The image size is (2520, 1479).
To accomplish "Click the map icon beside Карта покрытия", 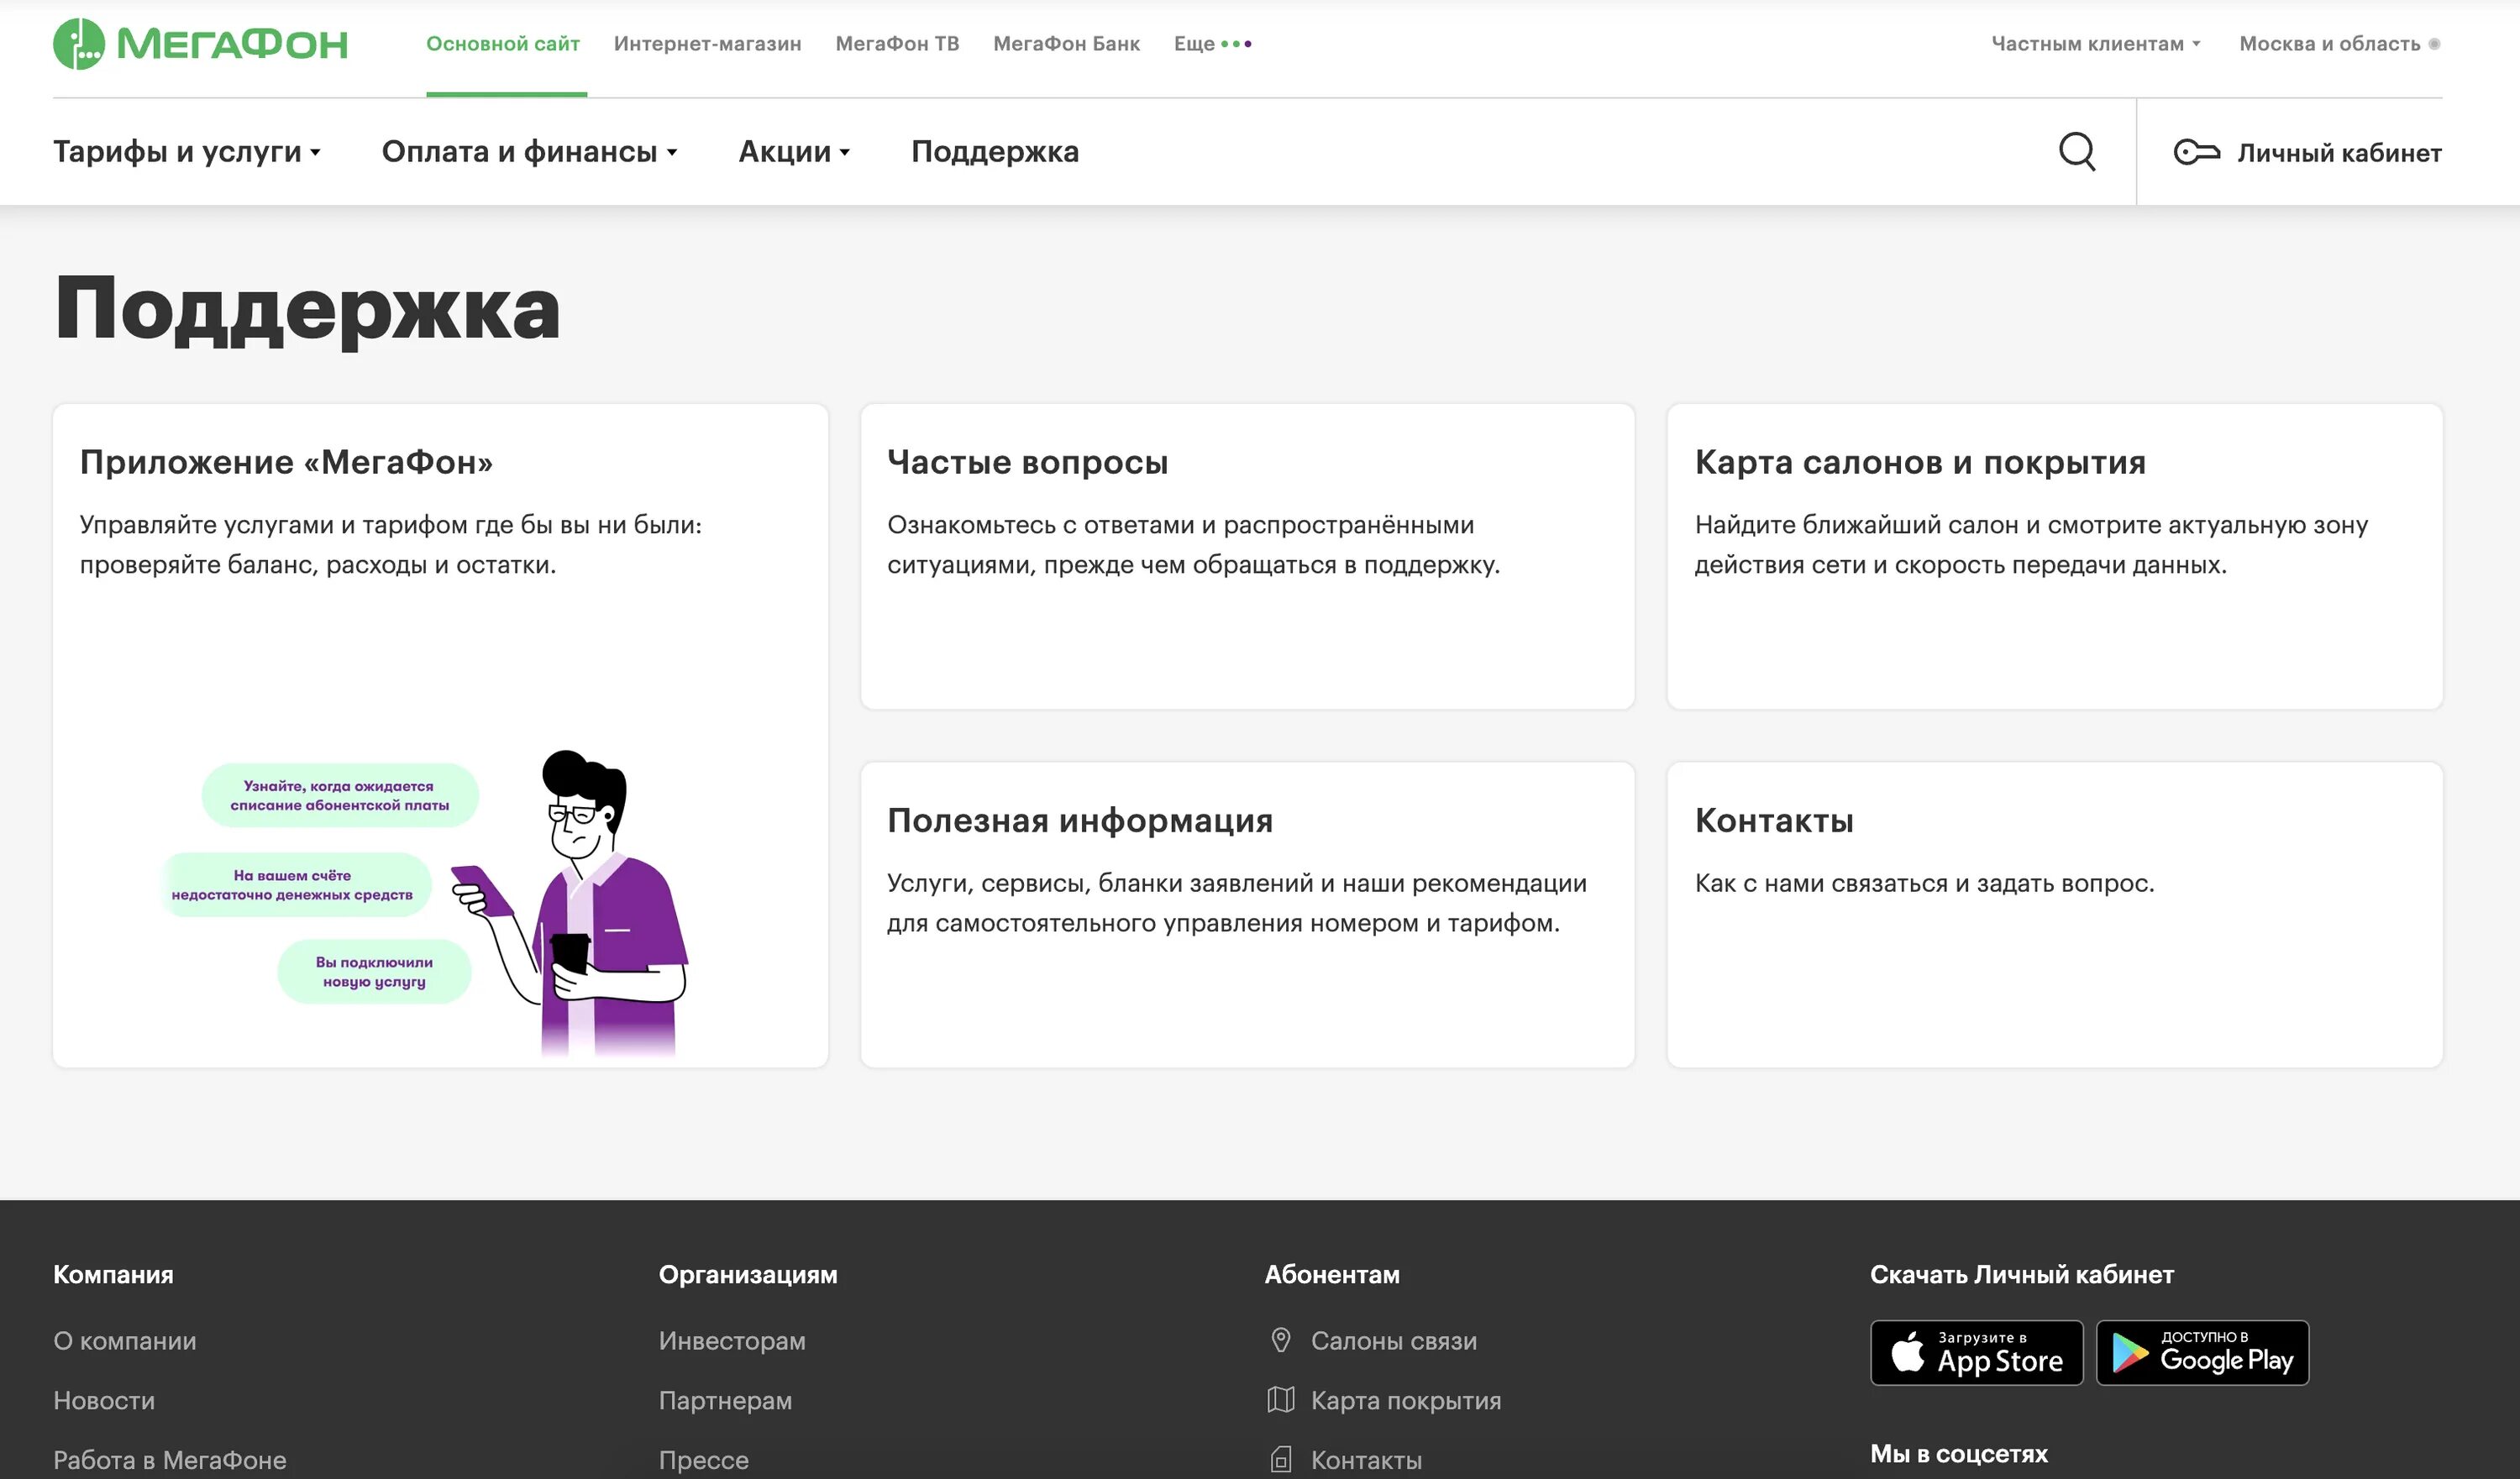I will 1280,1400.
